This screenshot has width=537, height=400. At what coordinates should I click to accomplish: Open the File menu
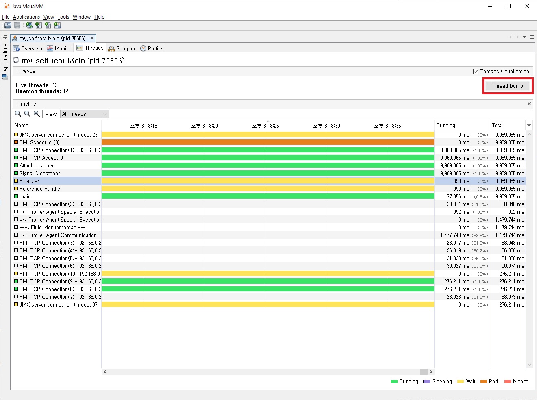click(6, 17)
